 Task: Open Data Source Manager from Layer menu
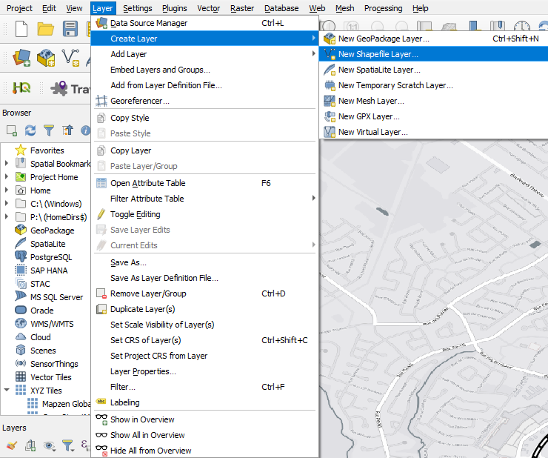[x=148, y=23]
